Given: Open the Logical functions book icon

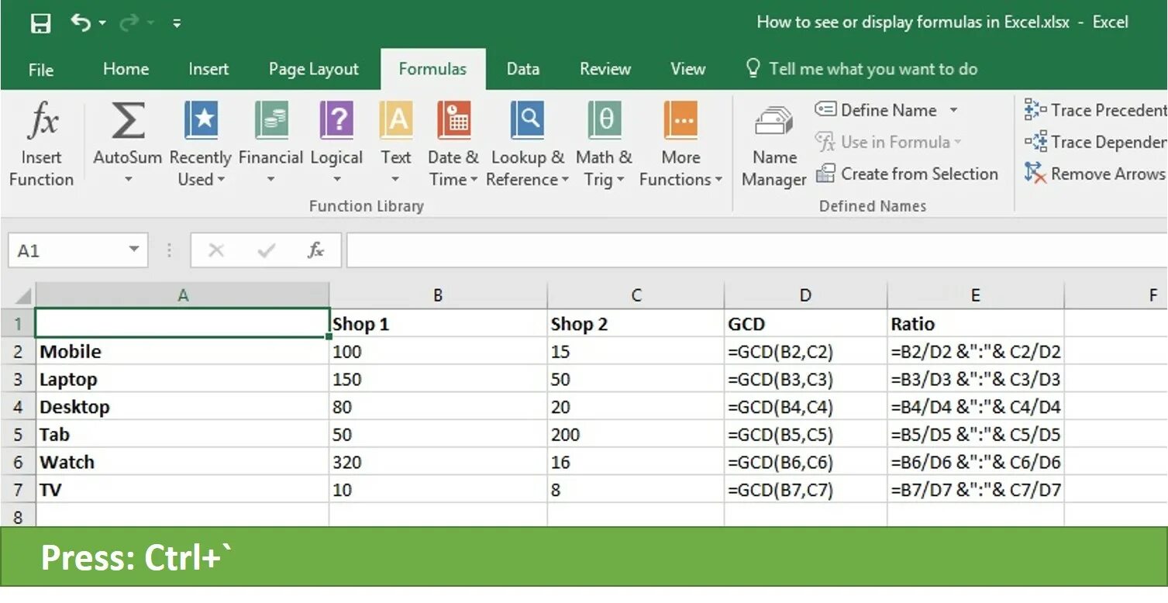Looking at the screenshot, I should [337, 122].
